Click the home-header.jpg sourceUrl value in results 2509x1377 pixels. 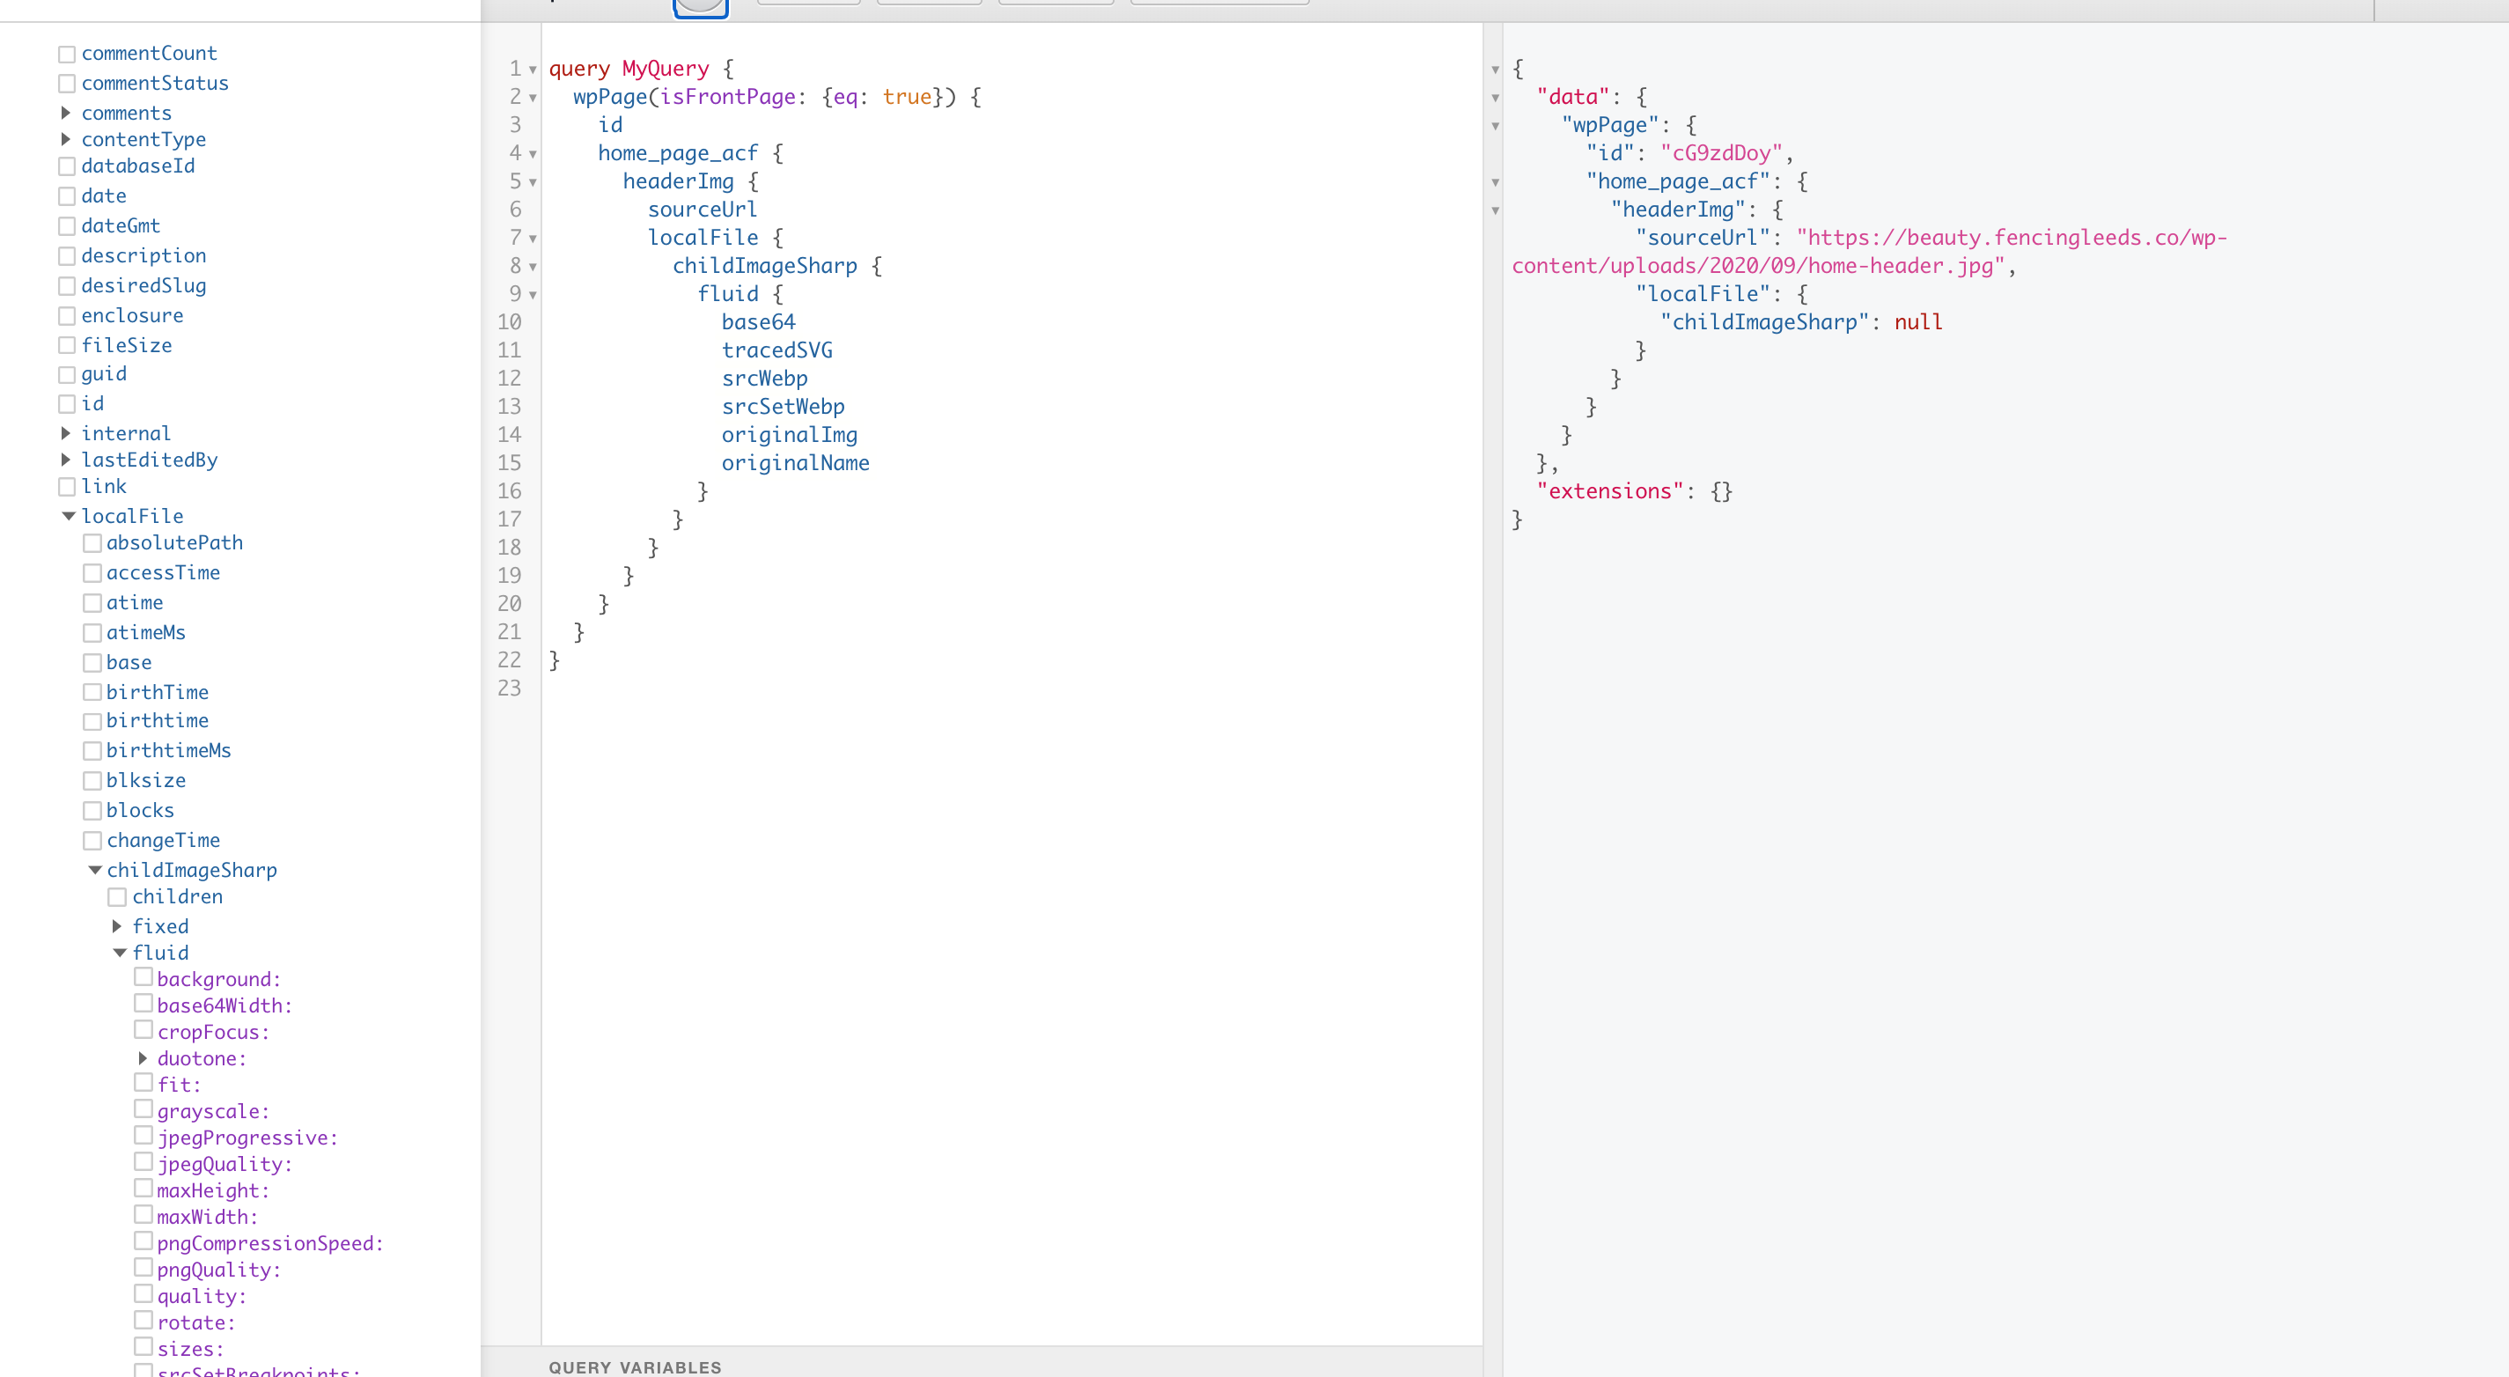click(1869, 252)
